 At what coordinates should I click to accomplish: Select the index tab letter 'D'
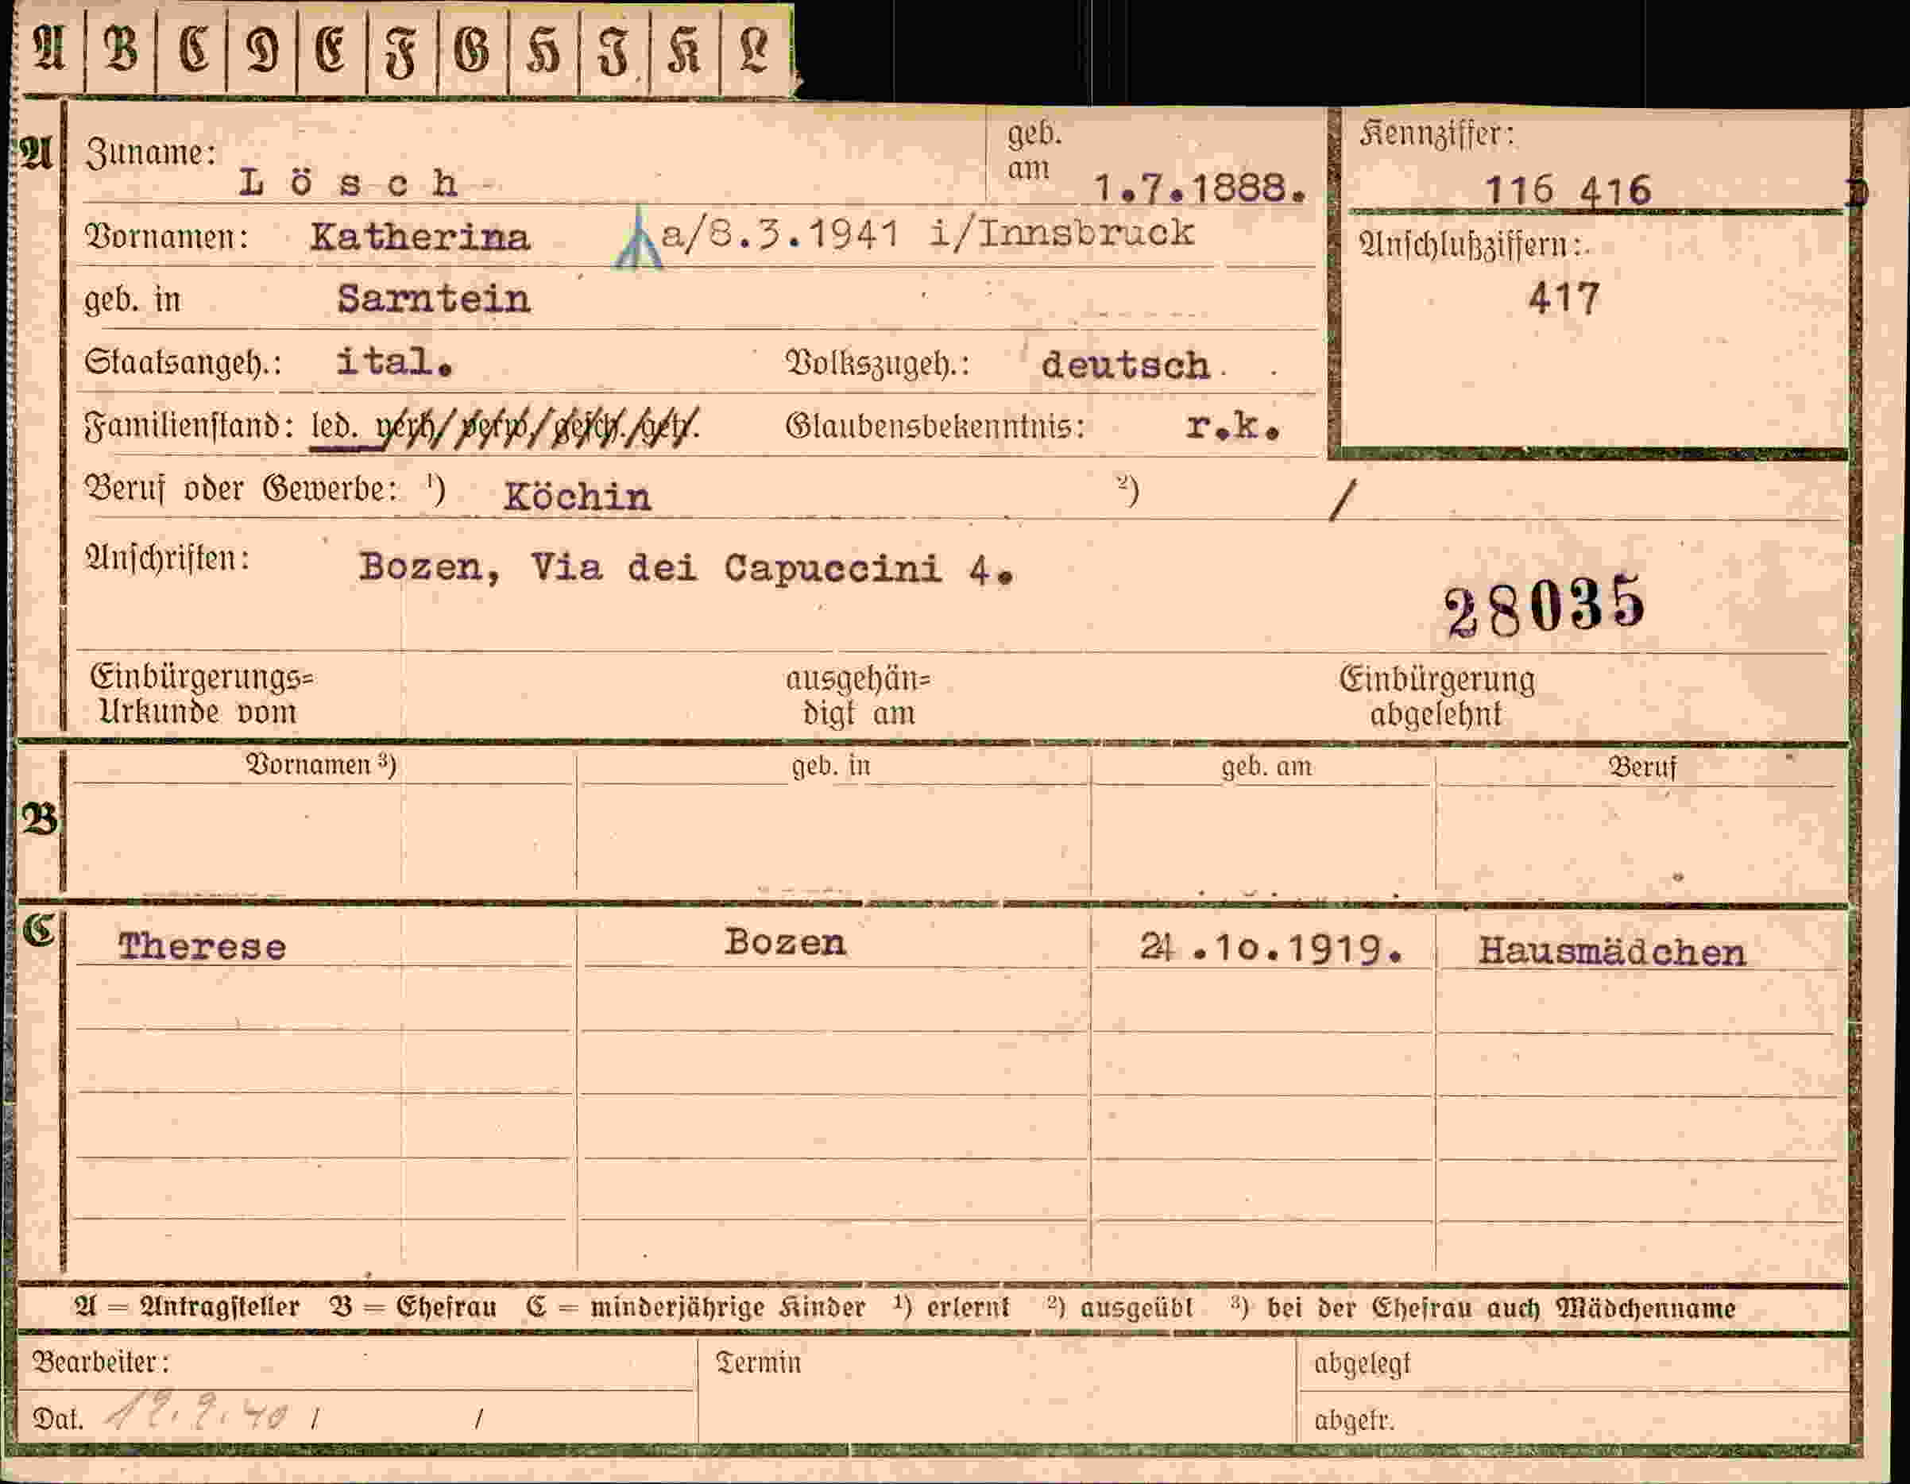261,50
